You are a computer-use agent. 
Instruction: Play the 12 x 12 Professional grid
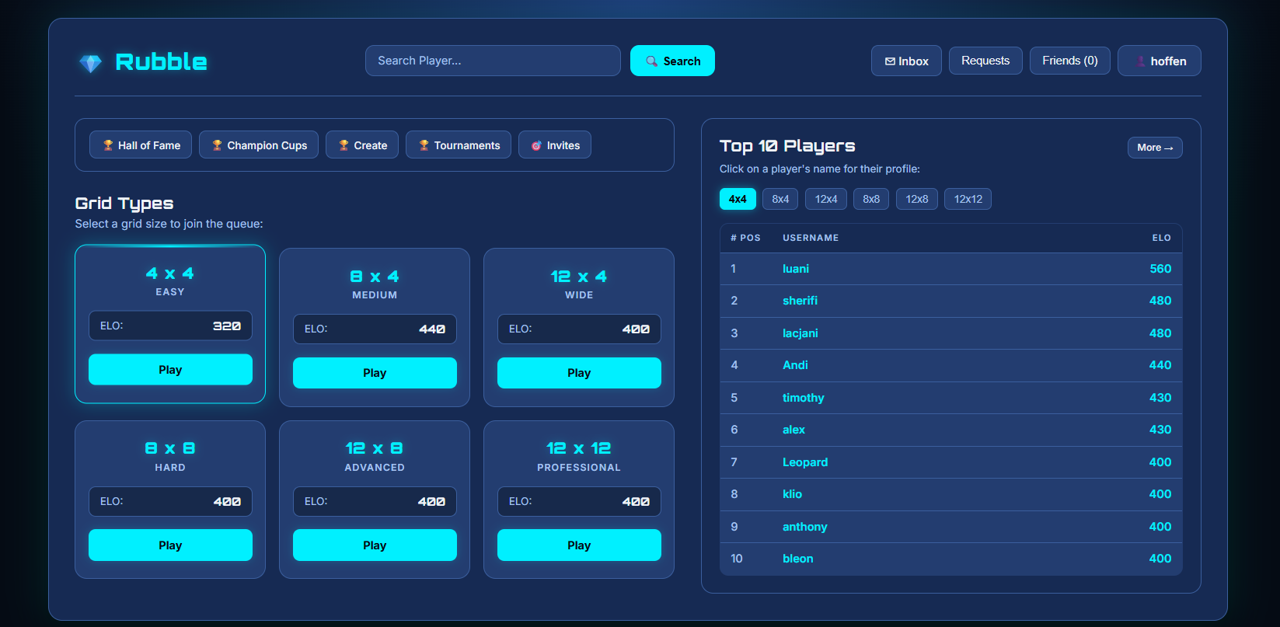click(x=579, y=545)
